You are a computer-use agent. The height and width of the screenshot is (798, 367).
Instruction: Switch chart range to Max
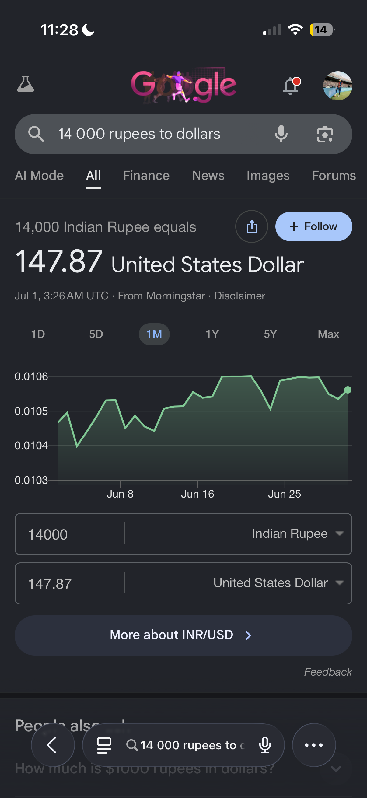pyautogui.click(x=328, y=334)
